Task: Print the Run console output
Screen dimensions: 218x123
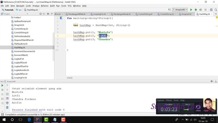Action: (7, 103)
